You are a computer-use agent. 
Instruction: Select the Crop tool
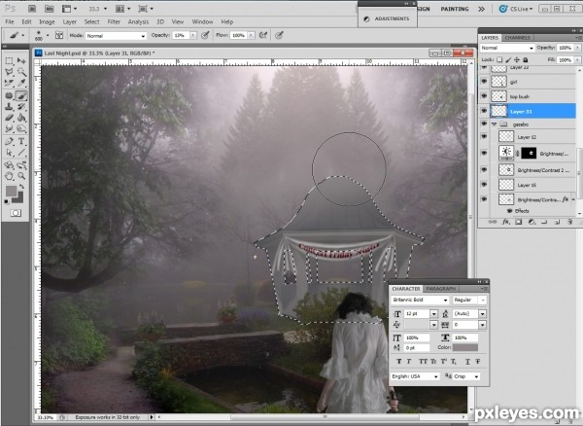click(x=10, y=83)
